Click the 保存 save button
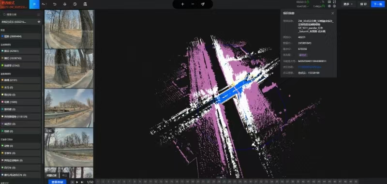This screenshot has width=387, height=184. click(363, 4)
